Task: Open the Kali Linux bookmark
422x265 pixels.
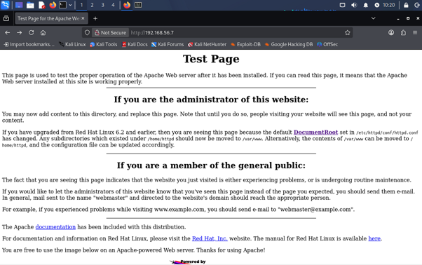Action: pyautogui.click(x=72, y=44)
